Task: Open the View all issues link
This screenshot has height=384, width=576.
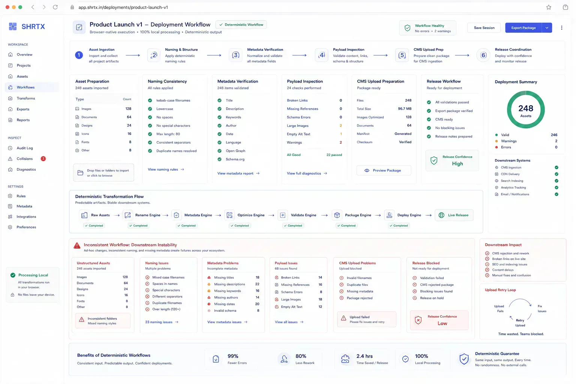Action: (x=289, y=322)
